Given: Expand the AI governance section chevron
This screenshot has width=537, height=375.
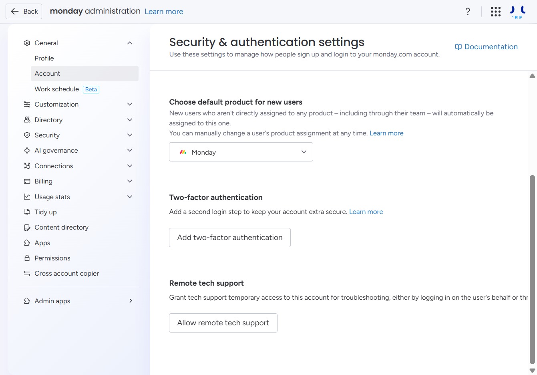Looking at the screenshot, I should [x=130, y=150].
